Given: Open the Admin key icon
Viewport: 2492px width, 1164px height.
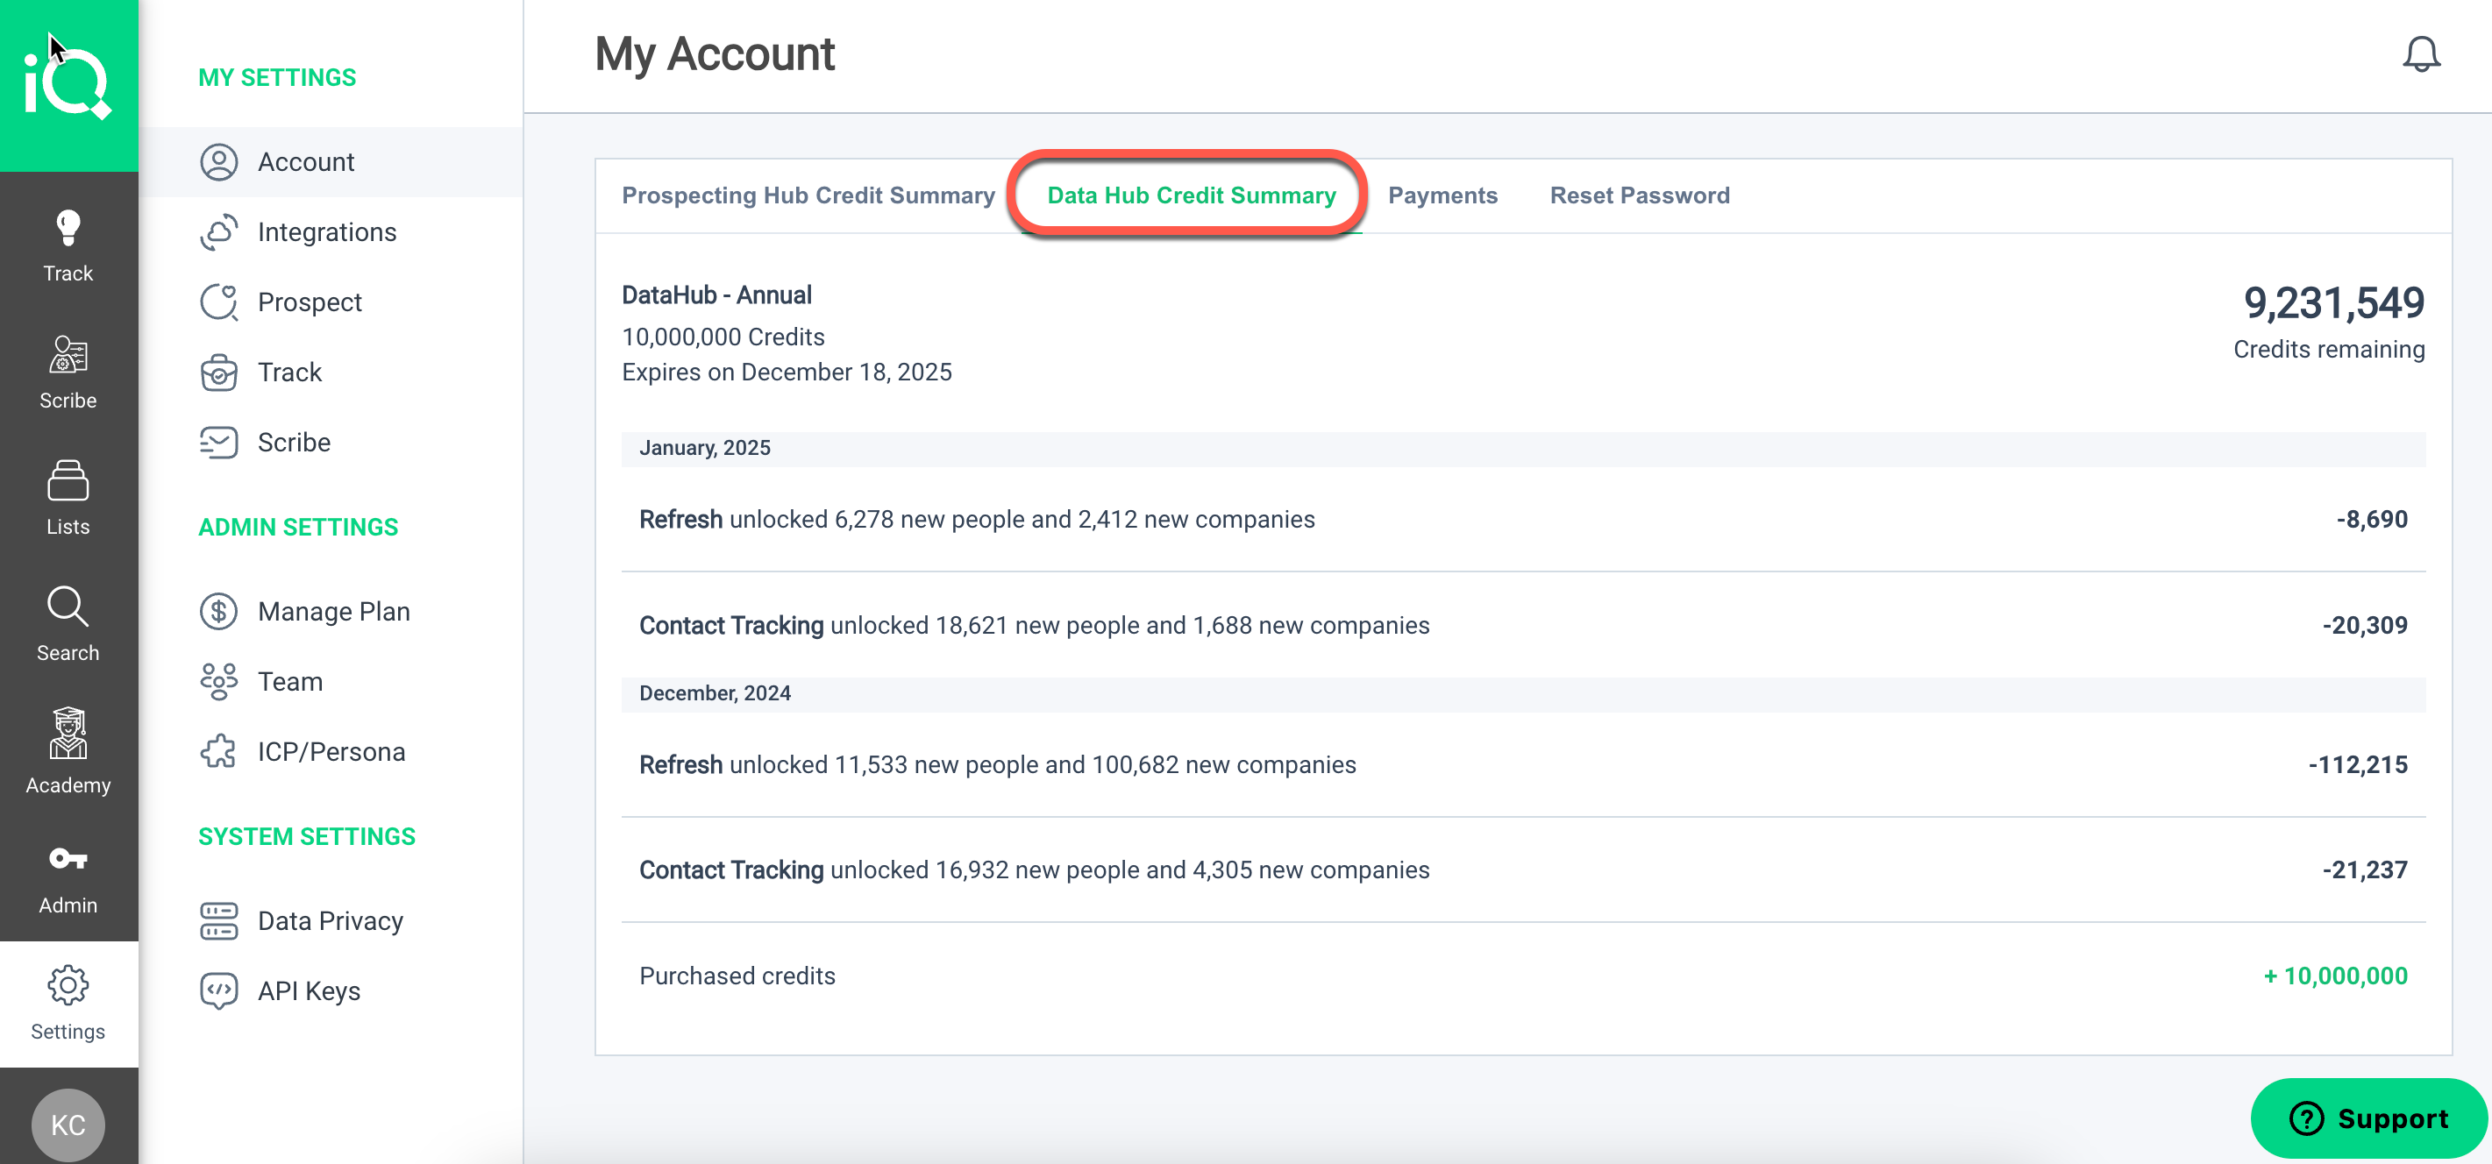Looking at the screenshot, I should 68,878.
